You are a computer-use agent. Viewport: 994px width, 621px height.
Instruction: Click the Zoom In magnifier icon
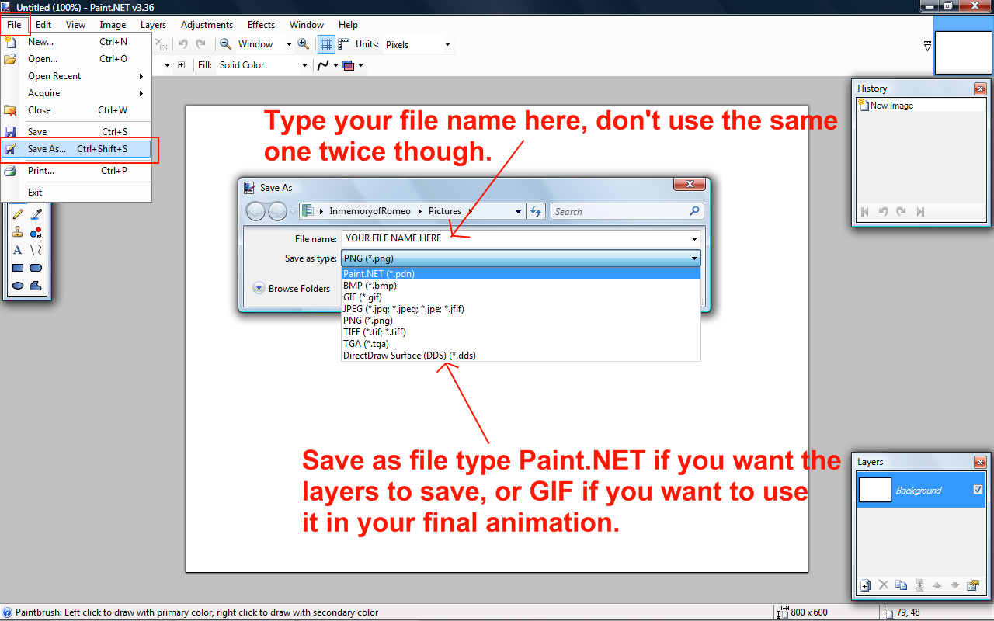pyautogui.click(x=304, y=44)
